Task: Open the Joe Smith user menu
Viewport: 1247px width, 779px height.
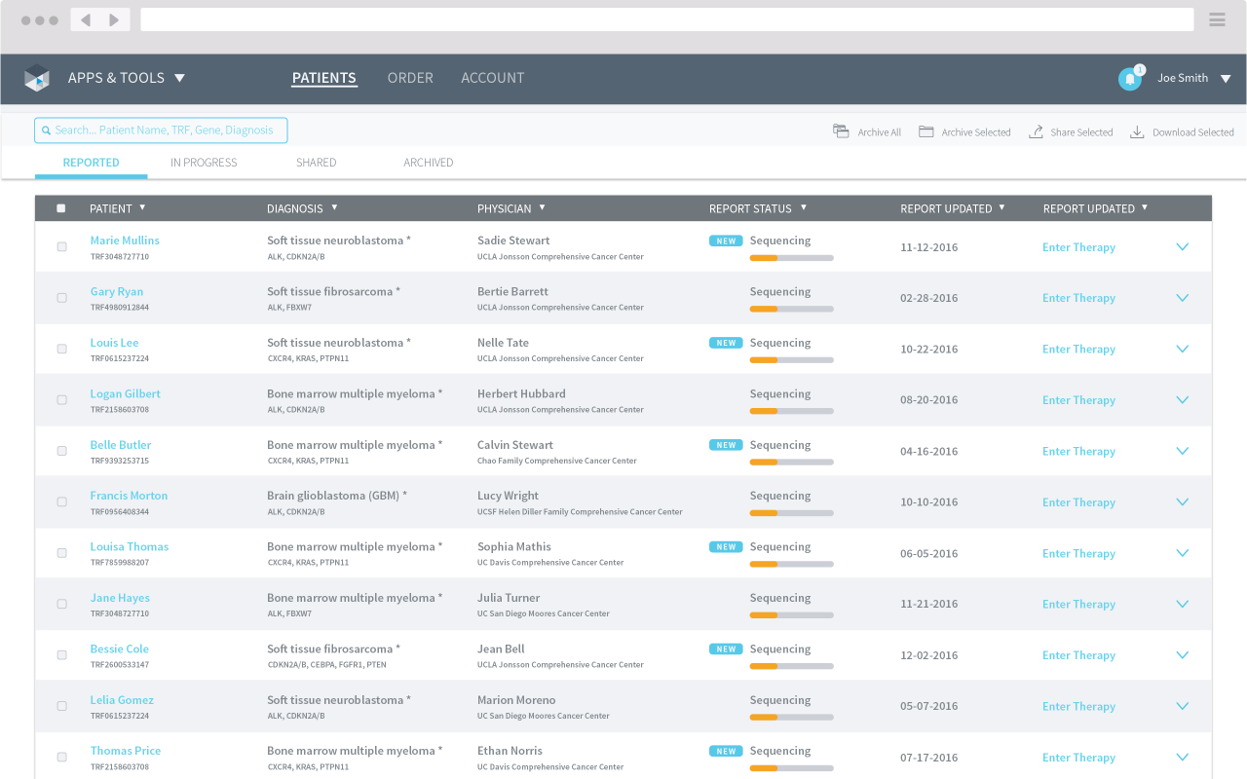Action: (1193, 78)
